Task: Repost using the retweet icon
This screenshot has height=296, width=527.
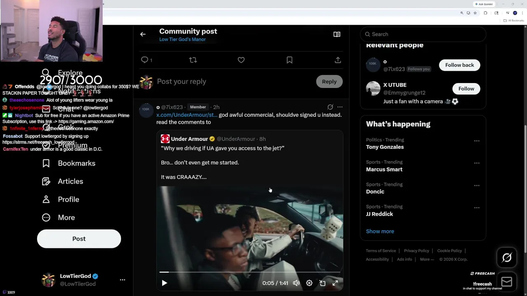Action: [x=193, y=60]
